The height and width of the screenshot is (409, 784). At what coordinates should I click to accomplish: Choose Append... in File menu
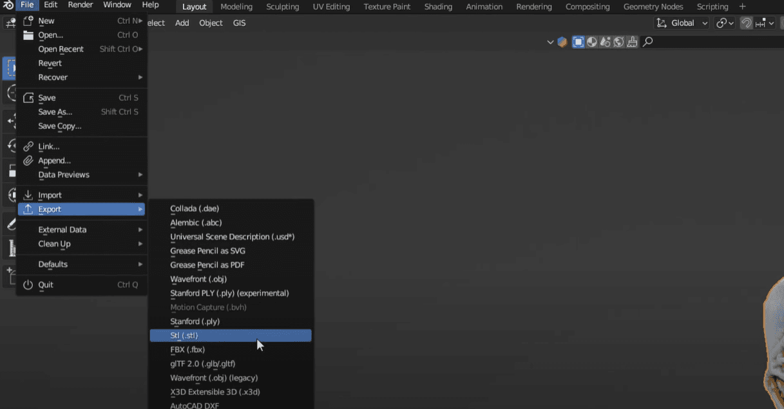tap(82, 160)
